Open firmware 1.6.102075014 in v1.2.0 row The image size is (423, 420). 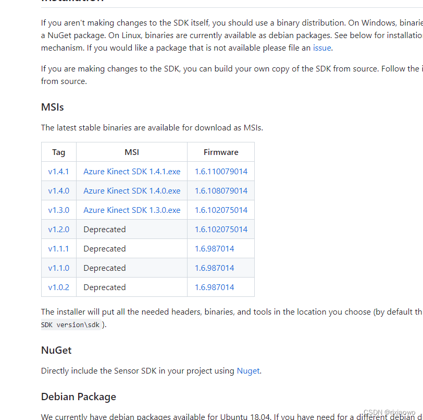click(221, 229)
